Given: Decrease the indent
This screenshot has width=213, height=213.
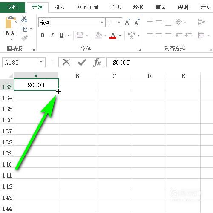Looking at the screenshot, I should [179, 35].
